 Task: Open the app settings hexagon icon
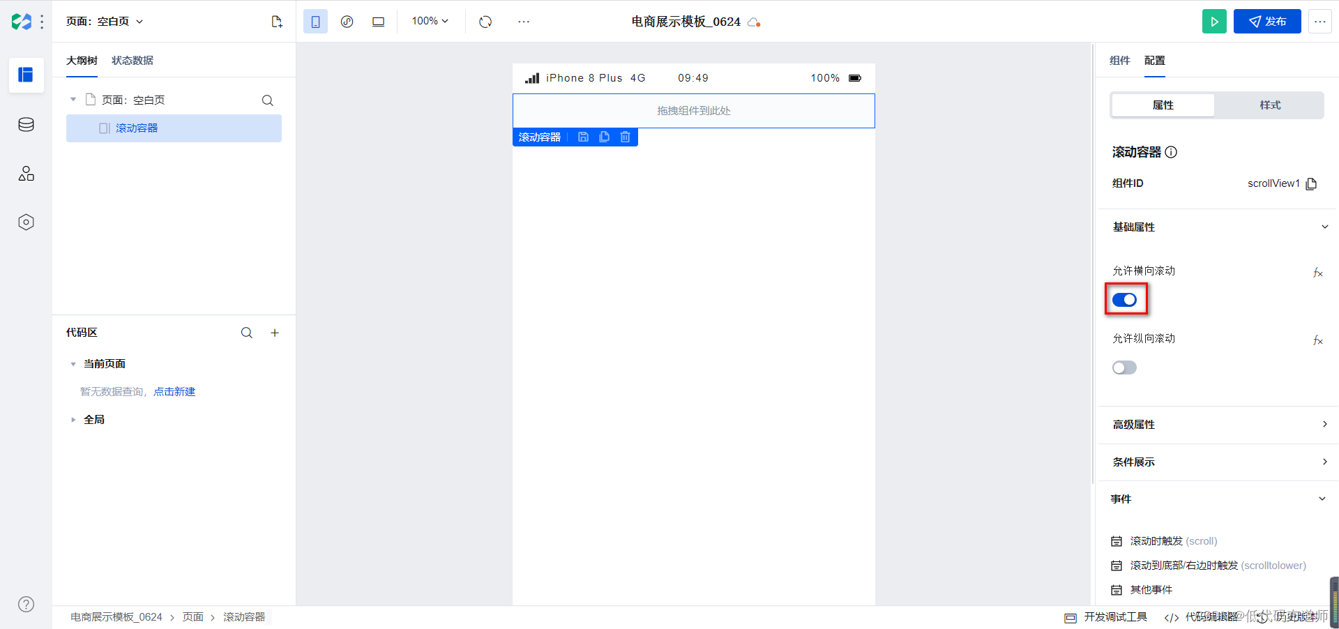[x=27, y=222]
